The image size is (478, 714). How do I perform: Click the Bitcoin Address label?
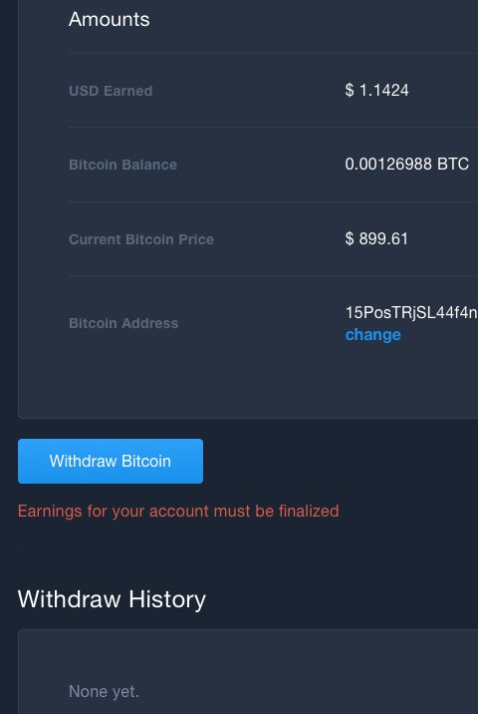coord(123,323)
